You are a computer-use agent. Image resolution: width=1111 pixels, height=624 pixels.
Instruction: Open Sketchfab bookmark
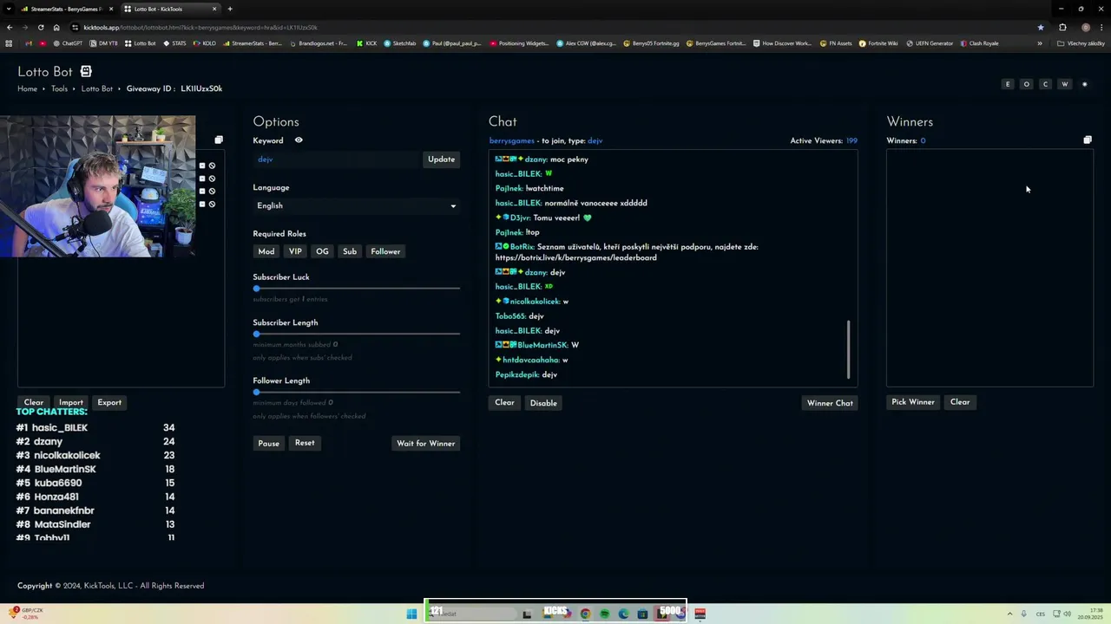pyautogui.click(x=400, y=43)
